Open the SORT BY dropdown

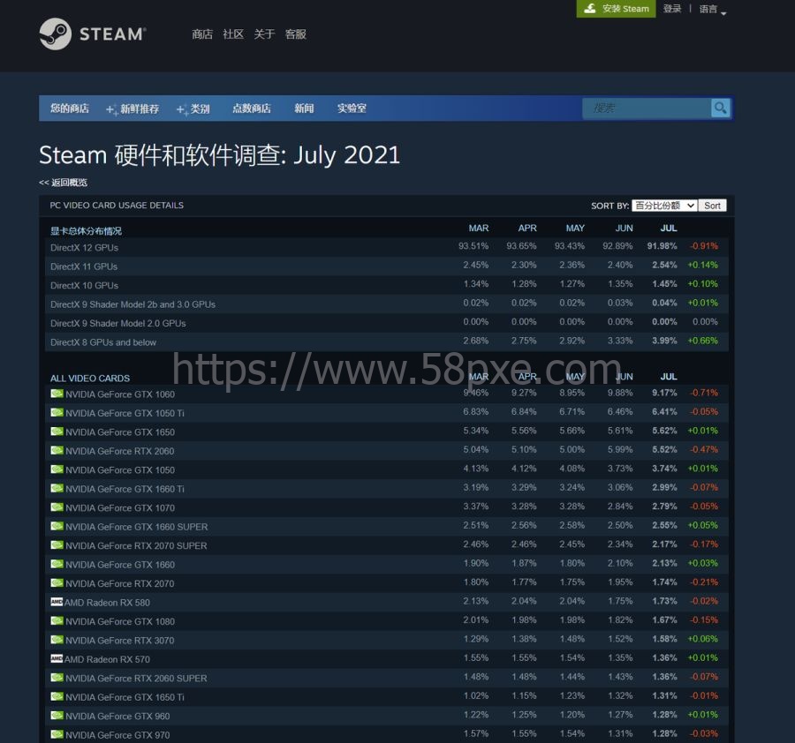664,205
